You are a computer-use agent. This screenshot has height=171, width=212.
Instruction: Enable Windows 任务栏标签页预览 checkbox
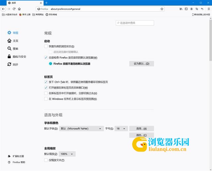click(x=46, y=99)
